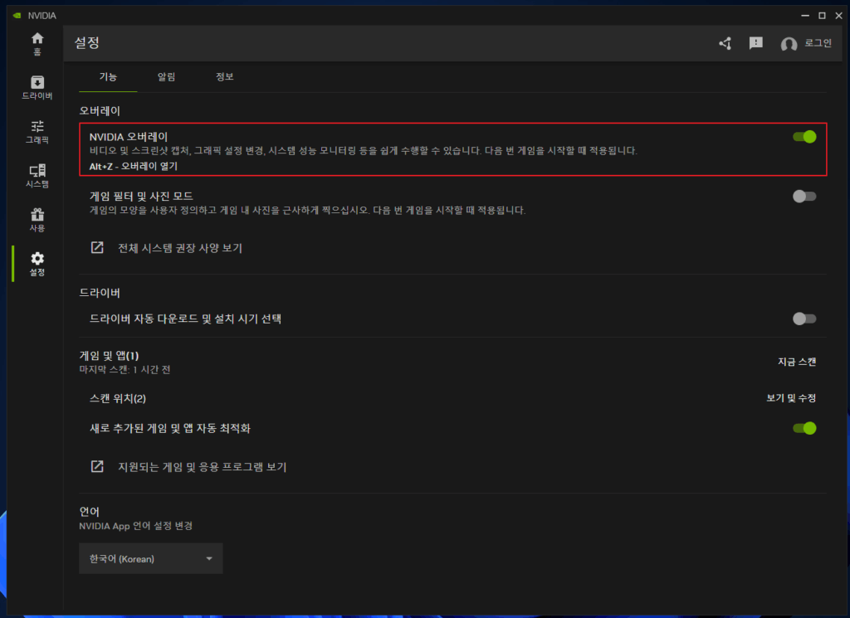Click the language dropdown arrow
Viewport: 850px width, 618px height.
coord(209,558)
